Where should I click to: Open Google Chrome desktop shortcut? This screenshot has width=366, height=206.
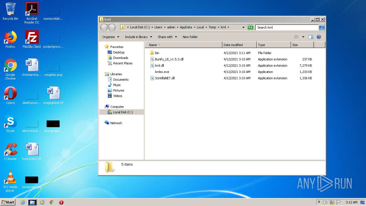point(10,69)
